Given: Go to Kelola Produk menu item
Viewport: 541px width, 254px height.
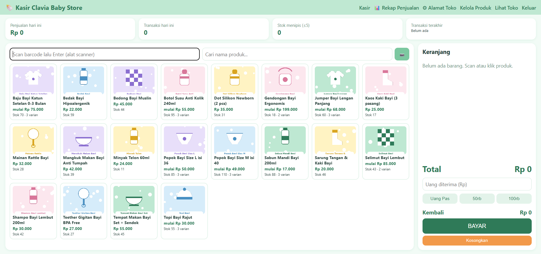Looking at the screenshot, I should point(475,8).
